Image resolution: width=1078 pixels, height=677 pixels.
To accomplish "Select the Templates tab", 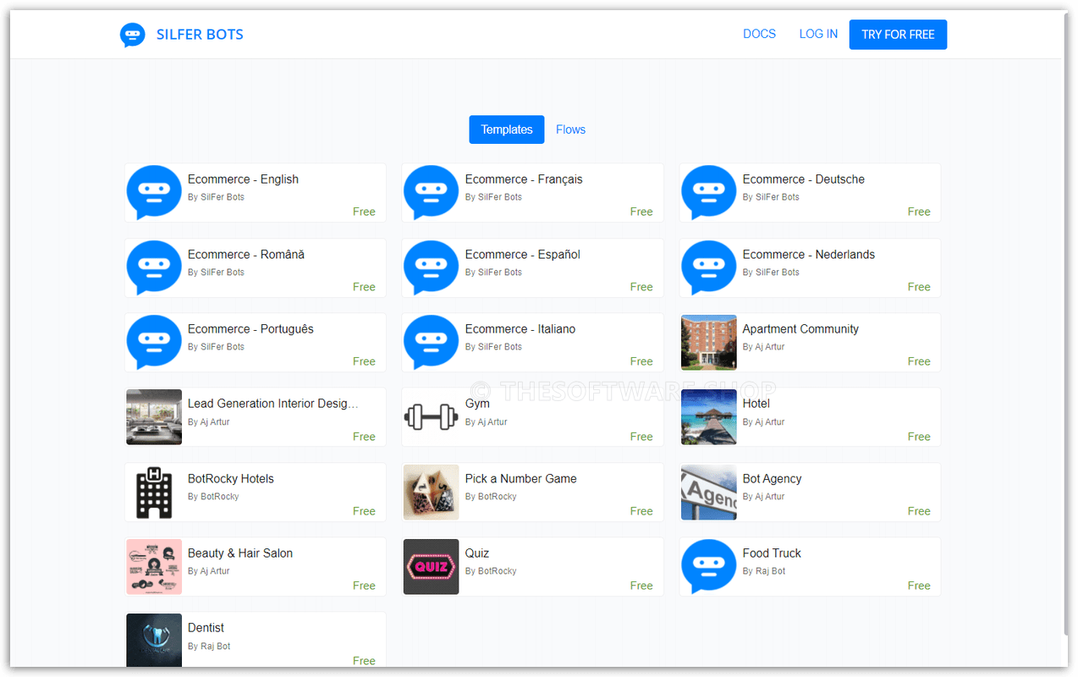I will tap(506, 129).
